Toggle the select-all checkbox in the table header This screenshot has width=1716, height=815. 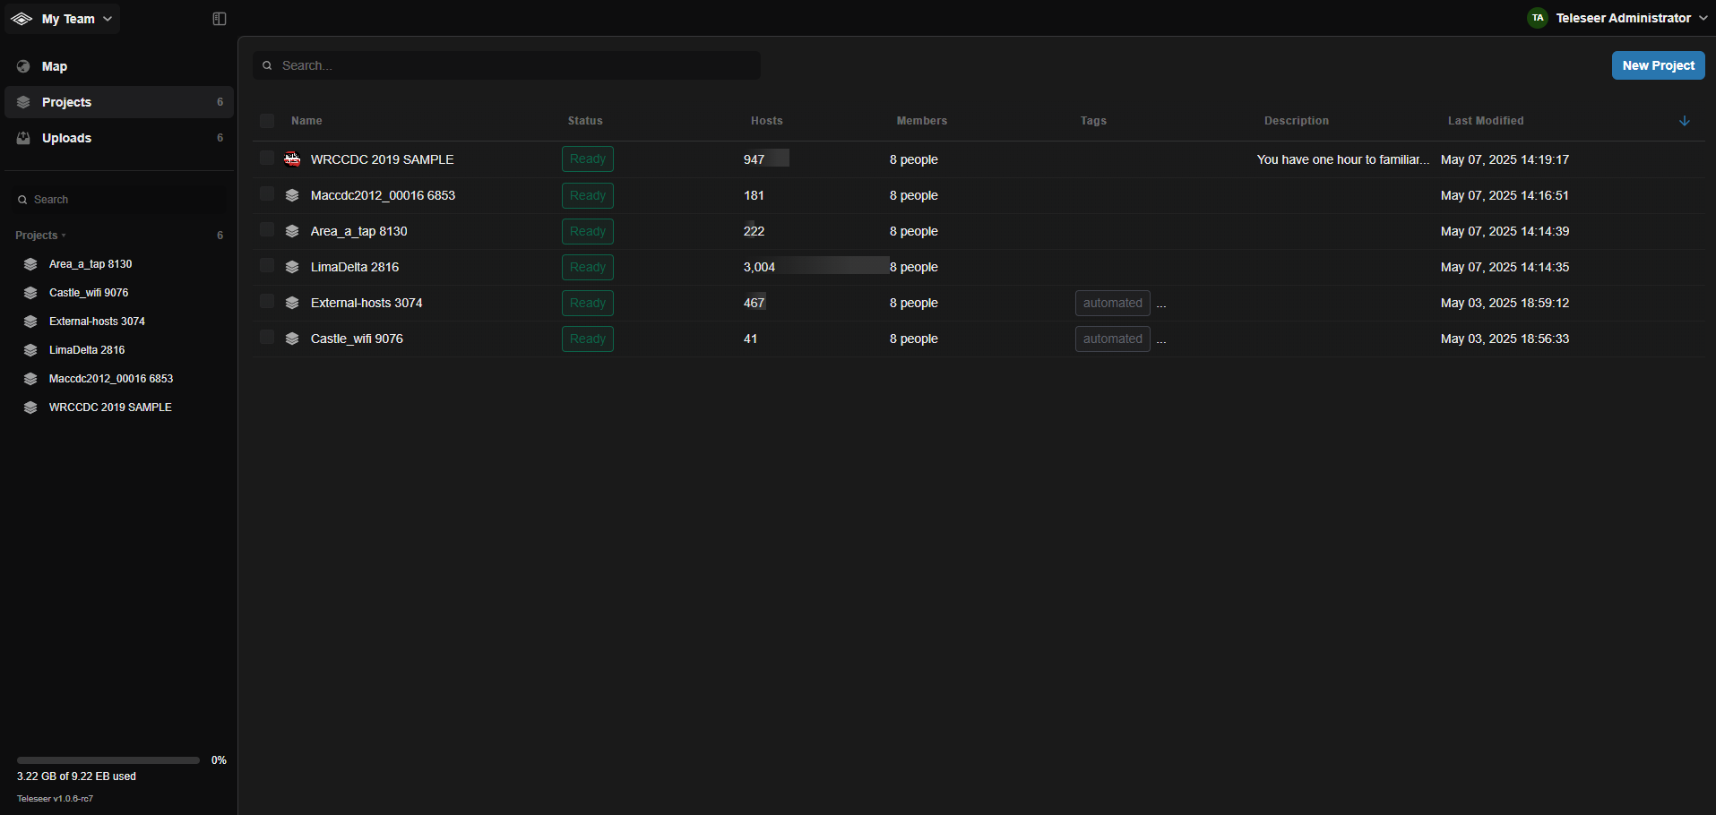pos(267,121)
